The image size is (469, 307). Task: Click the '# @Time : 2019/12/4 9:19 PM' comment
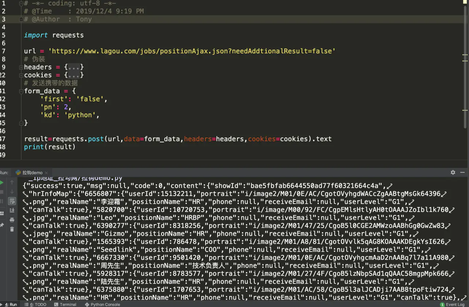pos(84,11)
